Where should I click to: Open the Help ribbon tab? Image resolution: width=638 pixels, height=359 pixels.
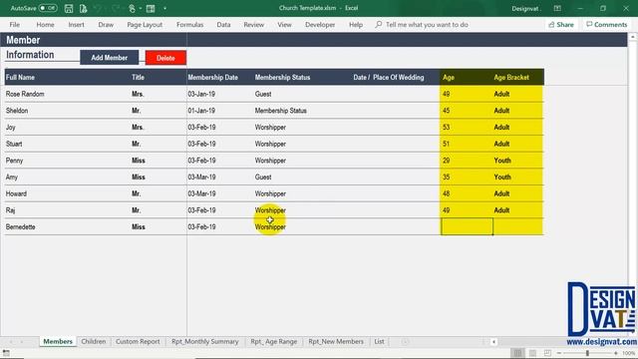click(356, 24)
